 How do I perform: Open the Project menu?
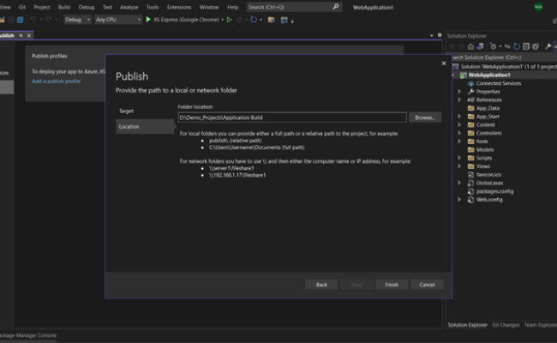tap(42, 7)
